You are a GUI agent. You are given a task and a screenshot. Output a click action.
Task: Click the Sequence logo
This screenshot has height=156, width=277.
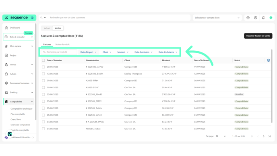(x=17, y=18)
